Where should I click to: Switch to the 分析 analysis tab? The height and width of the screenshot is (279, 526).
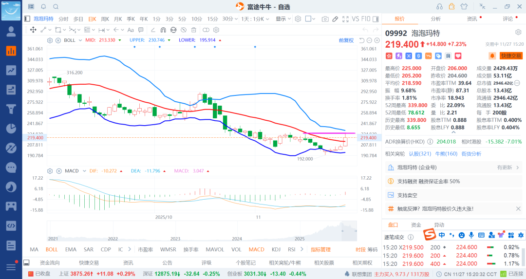click(x=435, y=19)
